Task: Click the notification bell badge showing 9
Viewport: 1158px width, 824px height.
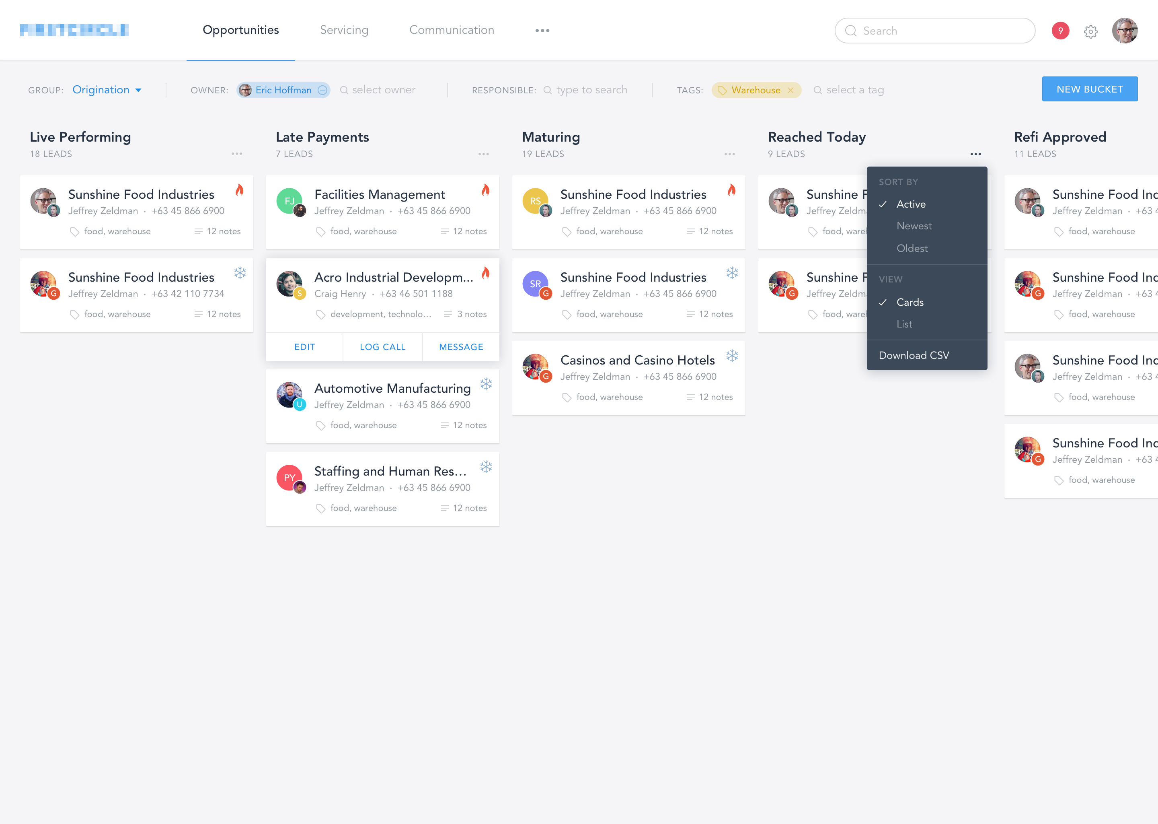Action: (1061, 30)
